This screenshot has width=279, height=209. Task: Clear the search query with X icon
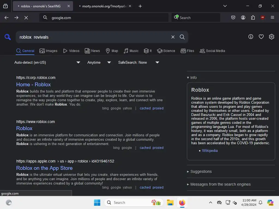(x=173, y=37)
